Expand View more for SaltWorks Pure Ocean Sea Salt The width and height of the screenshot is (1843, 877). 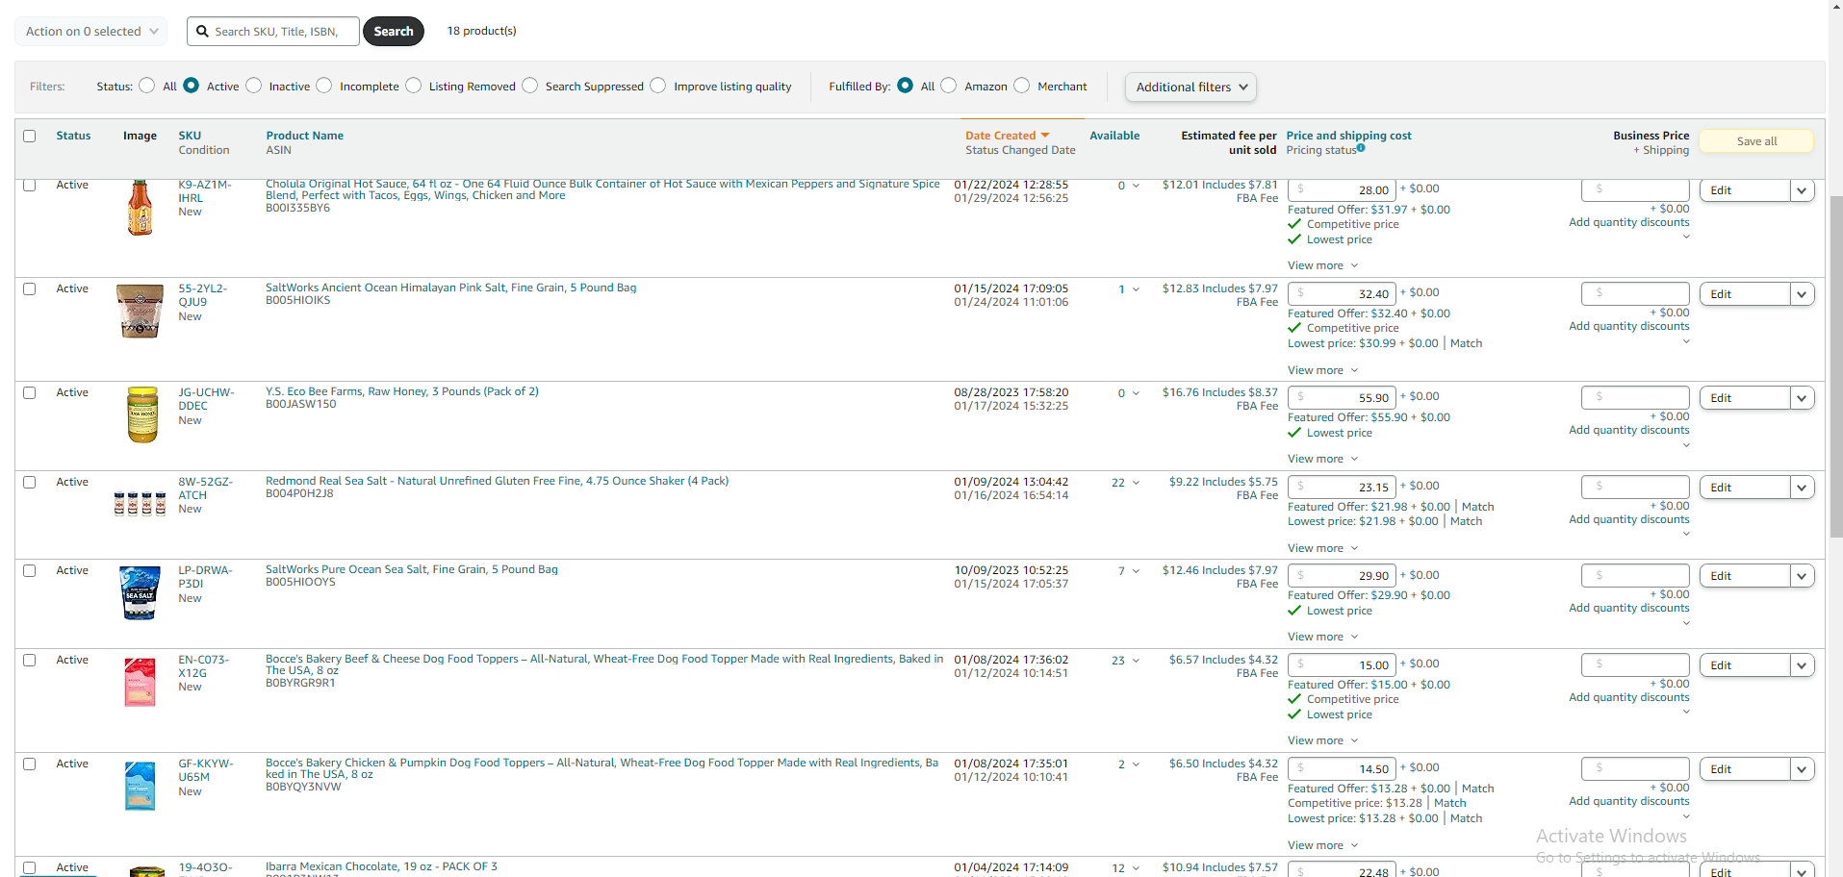(1323, 637)
